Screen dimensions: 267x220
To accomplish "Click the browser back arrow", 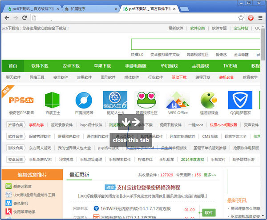I will click(x=7, y=18).
